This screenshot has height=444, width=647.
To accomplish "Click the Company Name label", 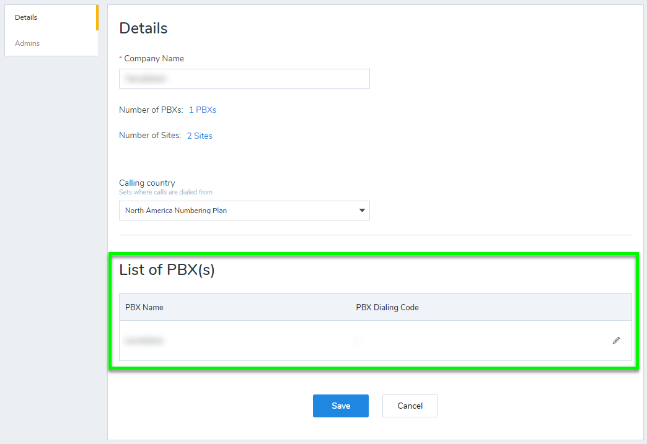I will (154, 59).
